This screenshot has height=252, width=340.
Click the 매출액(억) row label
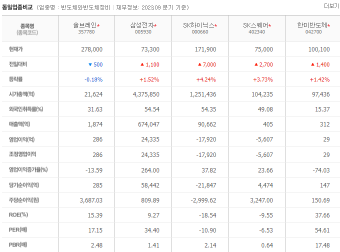pos(19,124)
